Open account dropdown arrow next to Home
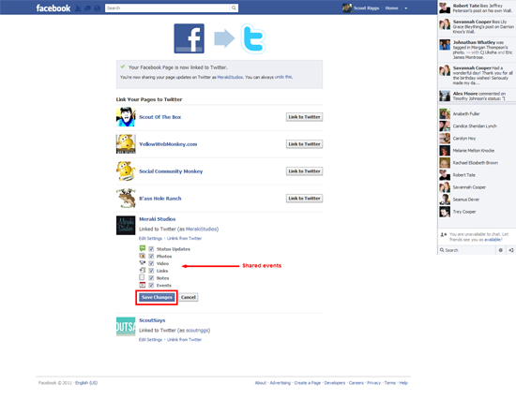The height and width of the screenshot is (400, 516). coord(405,8)
